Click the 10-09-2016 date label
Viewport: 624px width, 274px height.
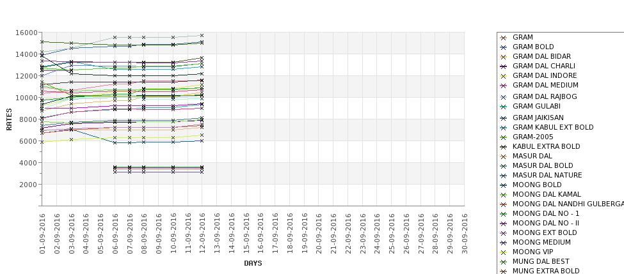[x=173, y=234]
